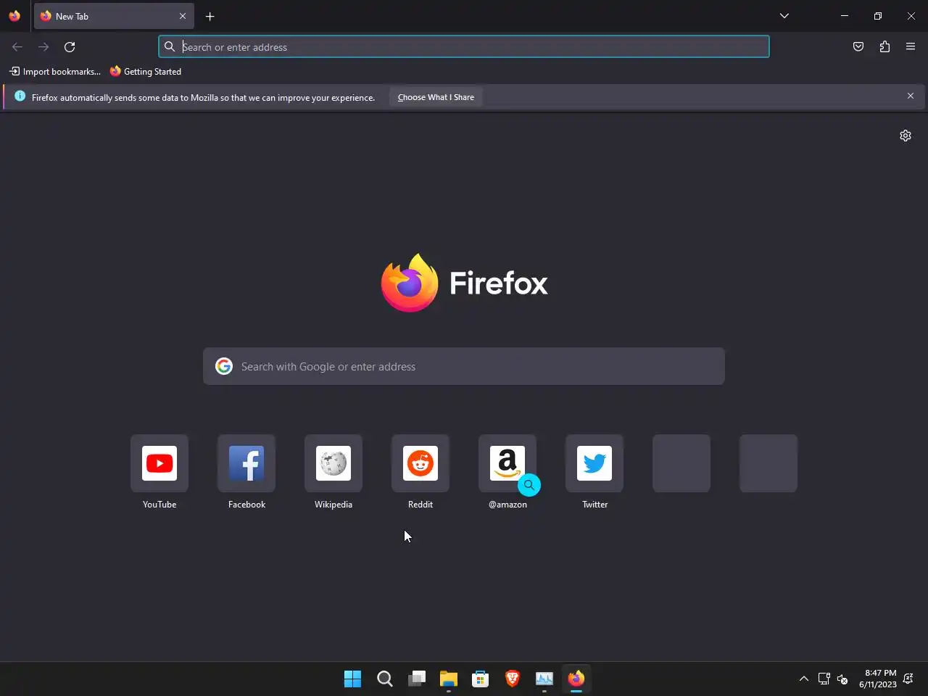The image size is (928, 696).
Task: Show hidden system tray icons
Action: pos(803,679)
